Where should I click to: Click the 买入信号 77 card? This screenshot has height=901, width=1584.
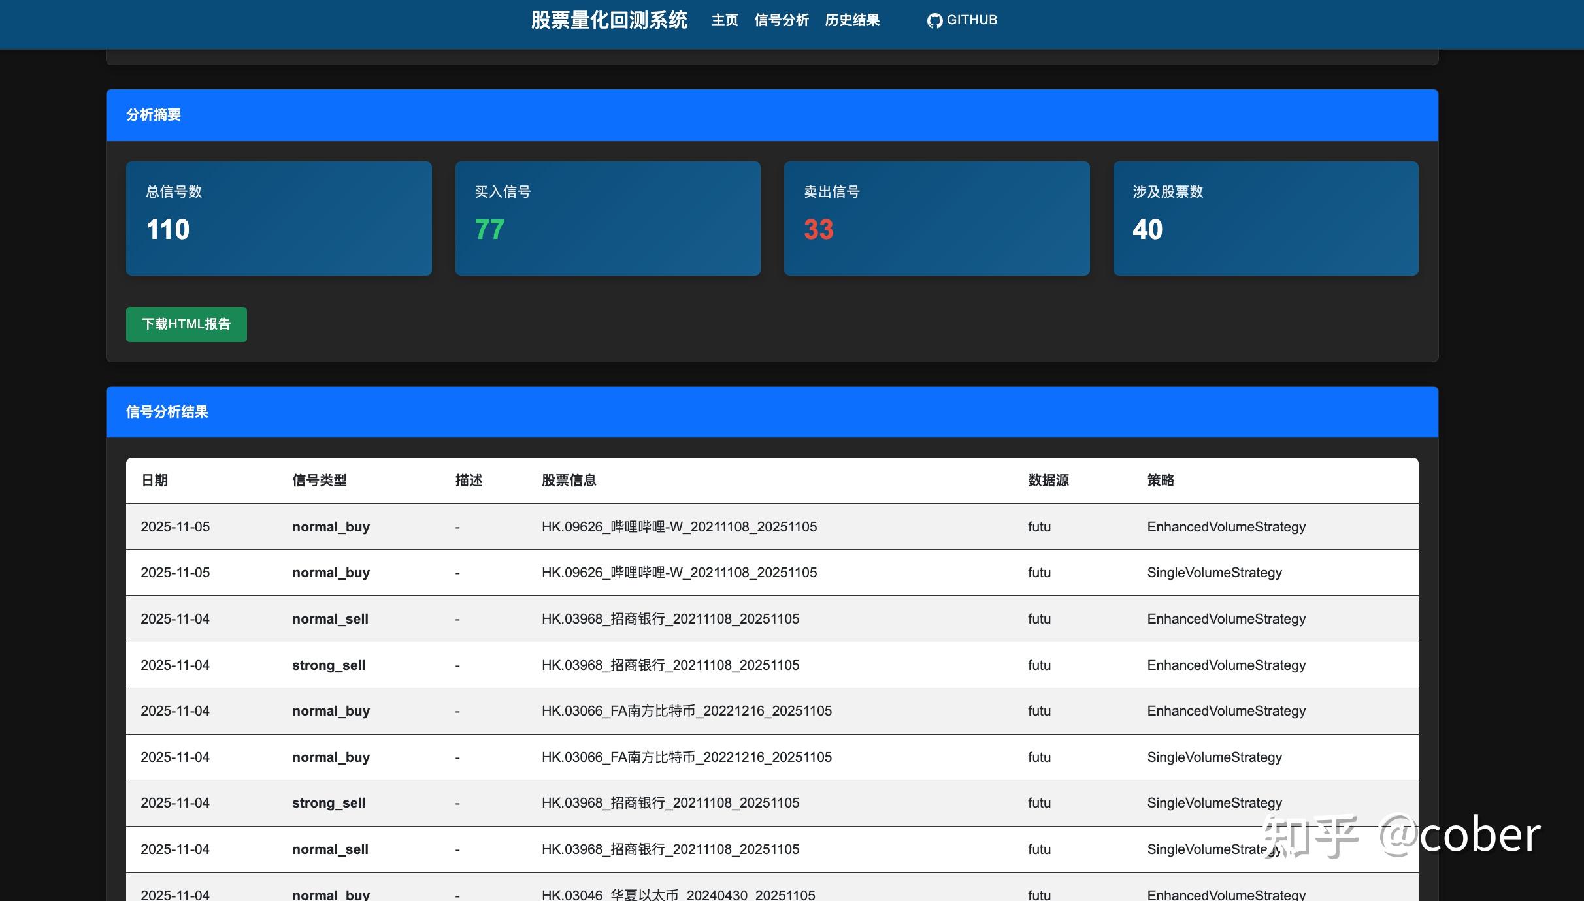pos(608,218)
